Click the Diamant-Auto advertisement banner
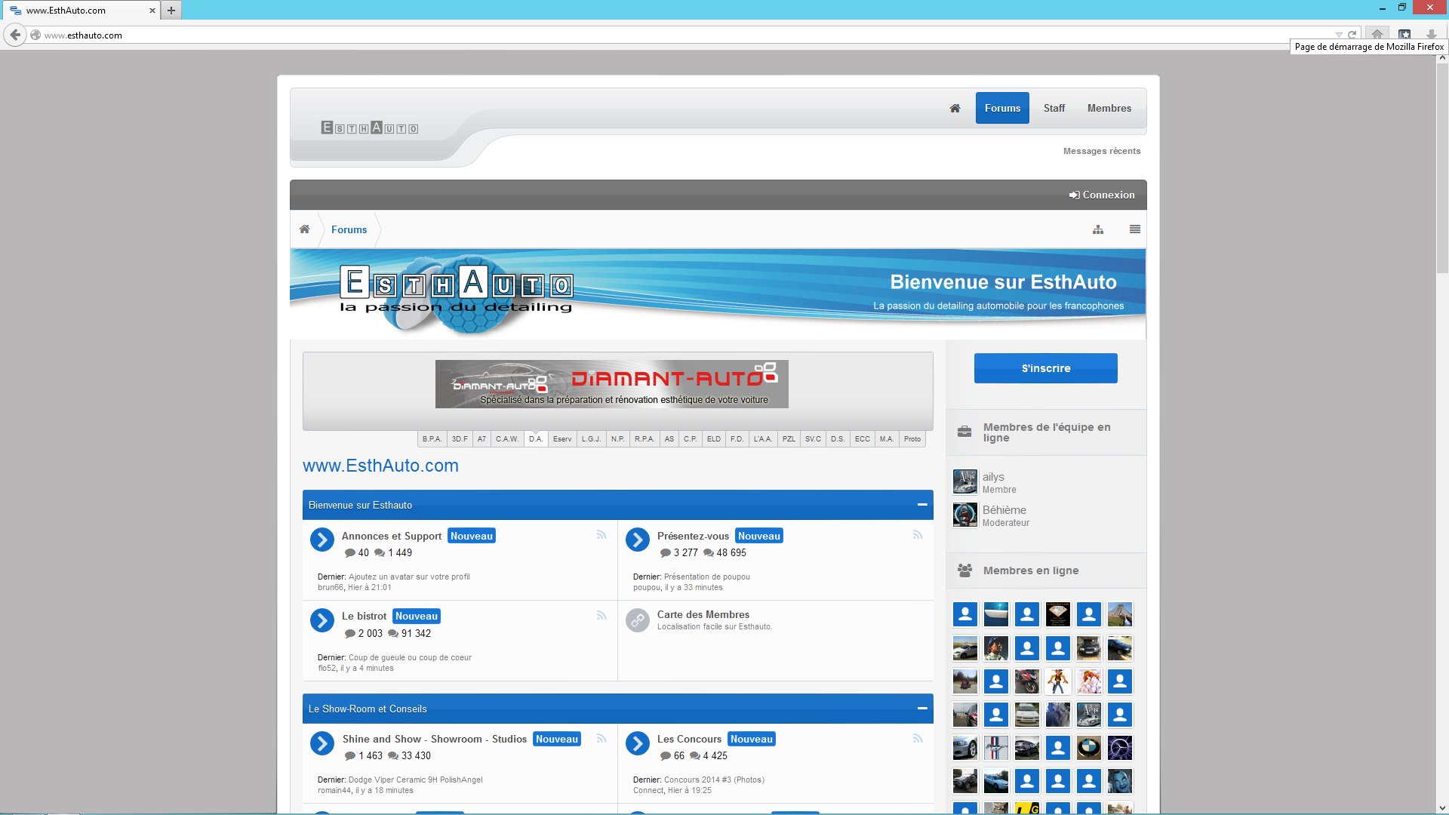 pos(612,384)
